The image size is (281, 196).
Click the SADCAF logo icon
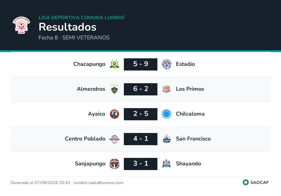[246, 182]
